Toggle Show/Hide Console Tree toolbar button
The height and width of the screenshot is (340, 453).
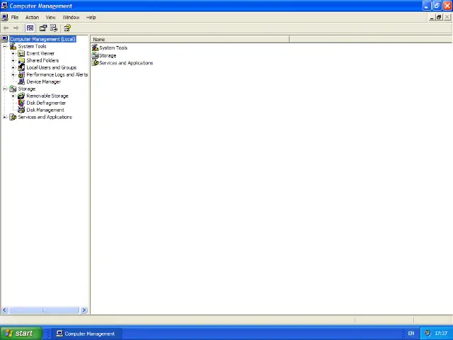point(30,28)
